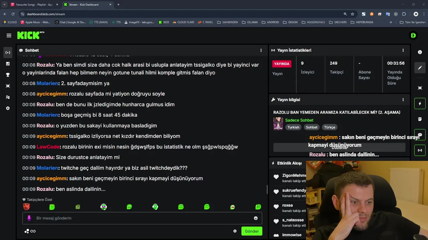Open the clips capture icon in left sidebar

[8, 86]
